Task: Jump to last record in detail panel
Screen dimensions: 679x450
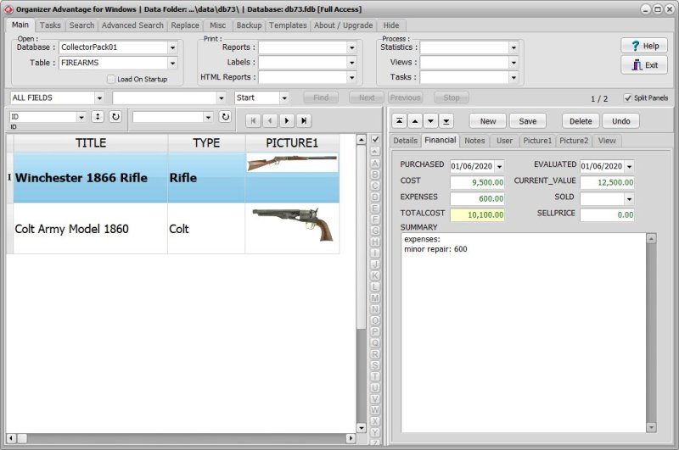Action: tap(446, 121)
